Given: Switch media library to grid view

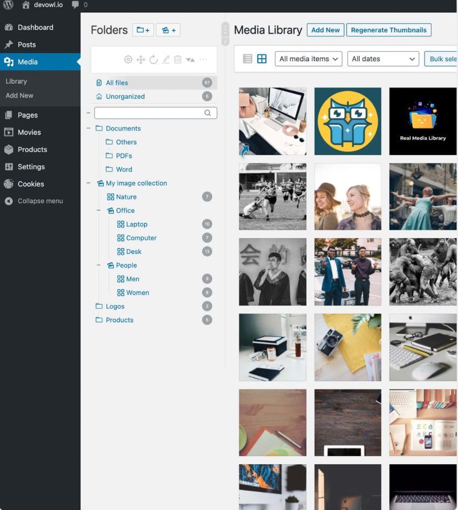Looking at the screenshot, I should click(262, 59).
